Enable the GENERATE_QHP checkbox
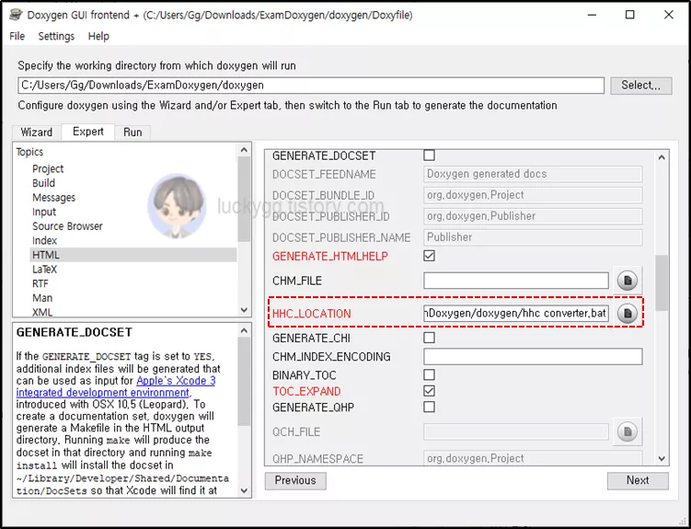Screen dimensions: 691x529 coord(429,407)
